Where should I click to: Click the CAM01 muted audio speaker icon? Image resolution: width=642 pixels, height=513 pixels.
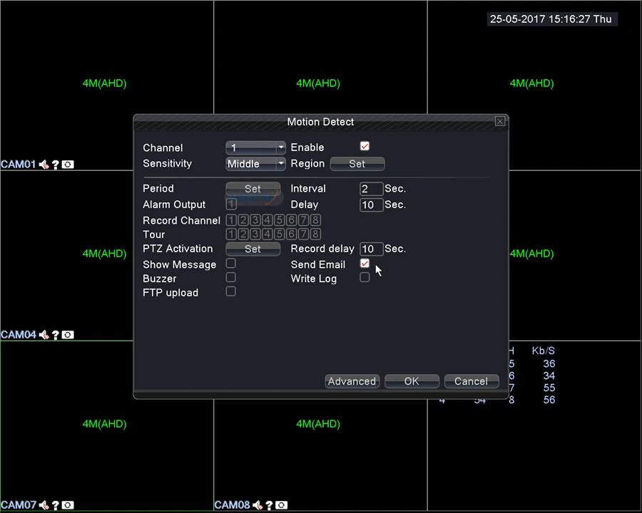pyautogui.click(x=44, y=165)
